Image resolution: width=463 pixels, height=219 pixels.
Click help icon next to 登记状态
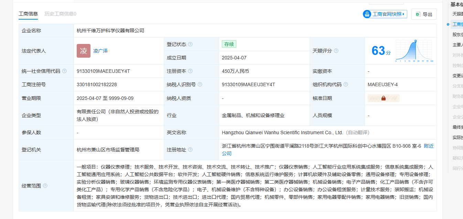[190, 44]
